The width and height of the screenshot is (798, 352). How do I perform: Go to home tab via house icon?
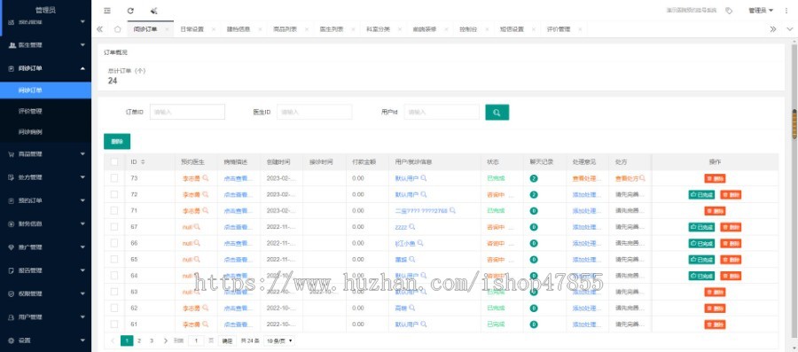118,29
